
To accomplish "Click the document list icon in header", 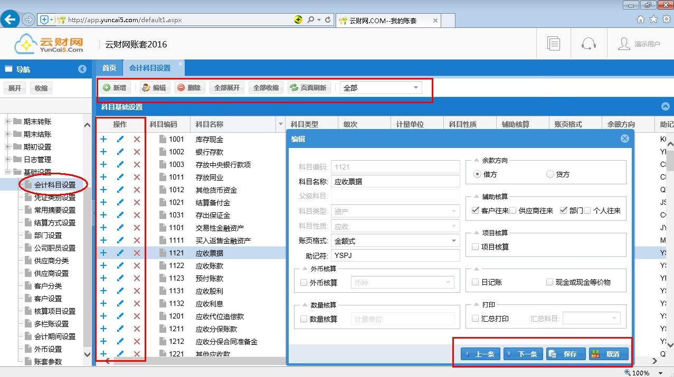I will click(x=553, y=44).
